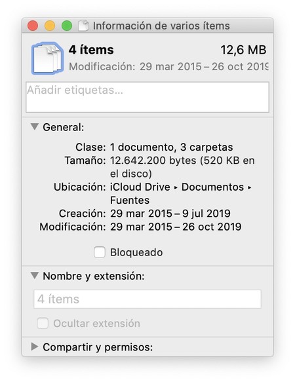Click the Añadir etiquetas tags field
The image size is (295, 382).
pos(147,97)
